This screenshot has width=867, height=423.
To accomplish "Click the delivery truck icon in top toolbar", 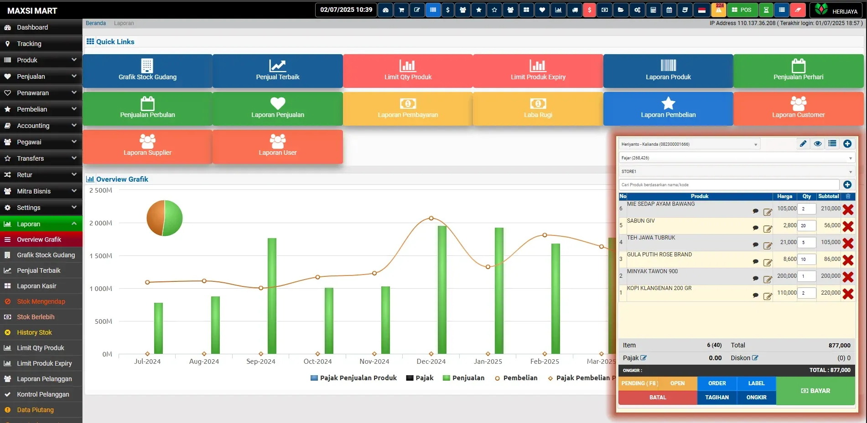I will tap(574, 10).
